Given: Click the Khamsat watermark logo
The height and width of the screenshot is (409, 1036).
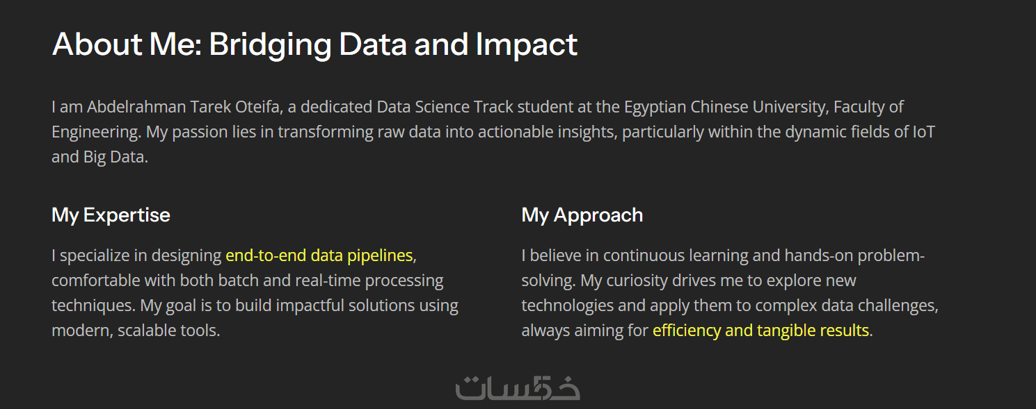Looking at the screenshot, I should 518,387.
